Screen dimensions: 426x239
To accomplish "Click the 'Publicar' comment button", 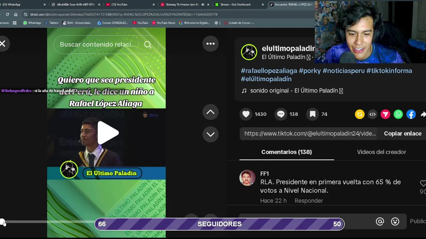I will (418, 221).
